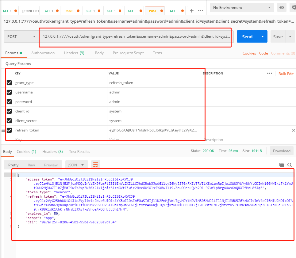
Task: Click the environment quick look eye icon
Action: tap(282, 8)
